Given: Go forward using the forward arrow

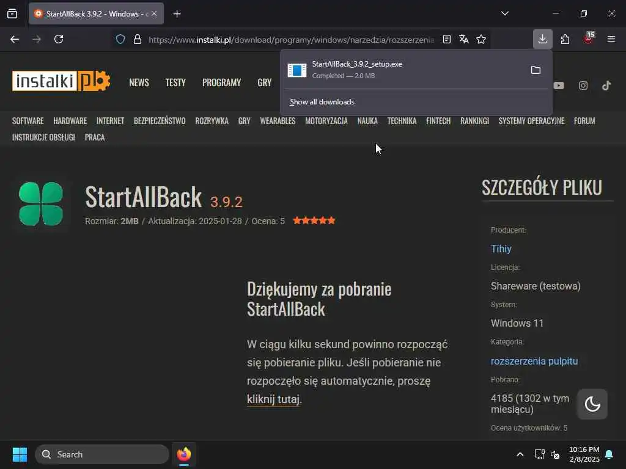Looking at the screenshot, I should click(x=36, y=40).
